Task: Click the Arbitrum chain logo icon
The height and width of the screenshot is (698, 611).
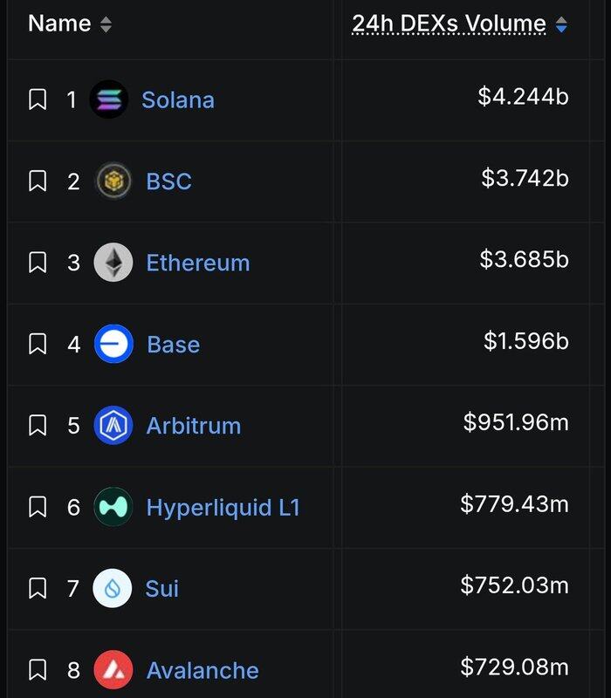Action: (113, 426)
